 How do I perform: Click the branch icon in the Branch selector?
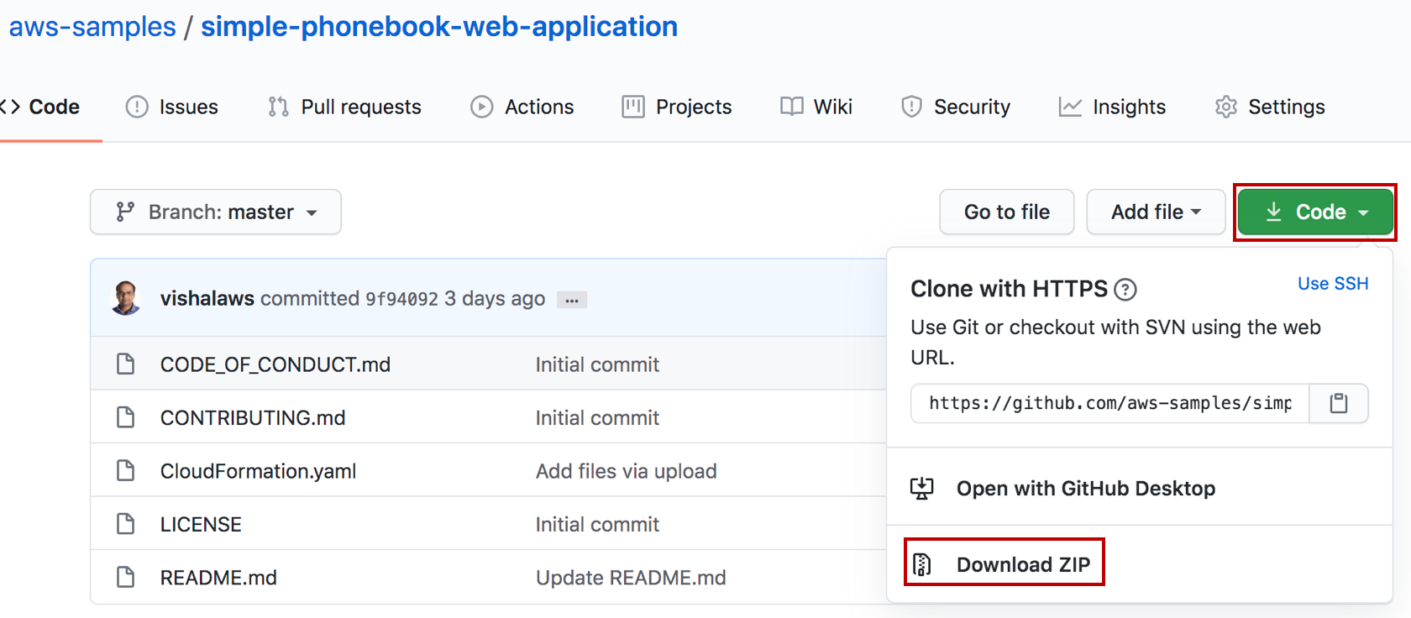click(x=125, y=212)
